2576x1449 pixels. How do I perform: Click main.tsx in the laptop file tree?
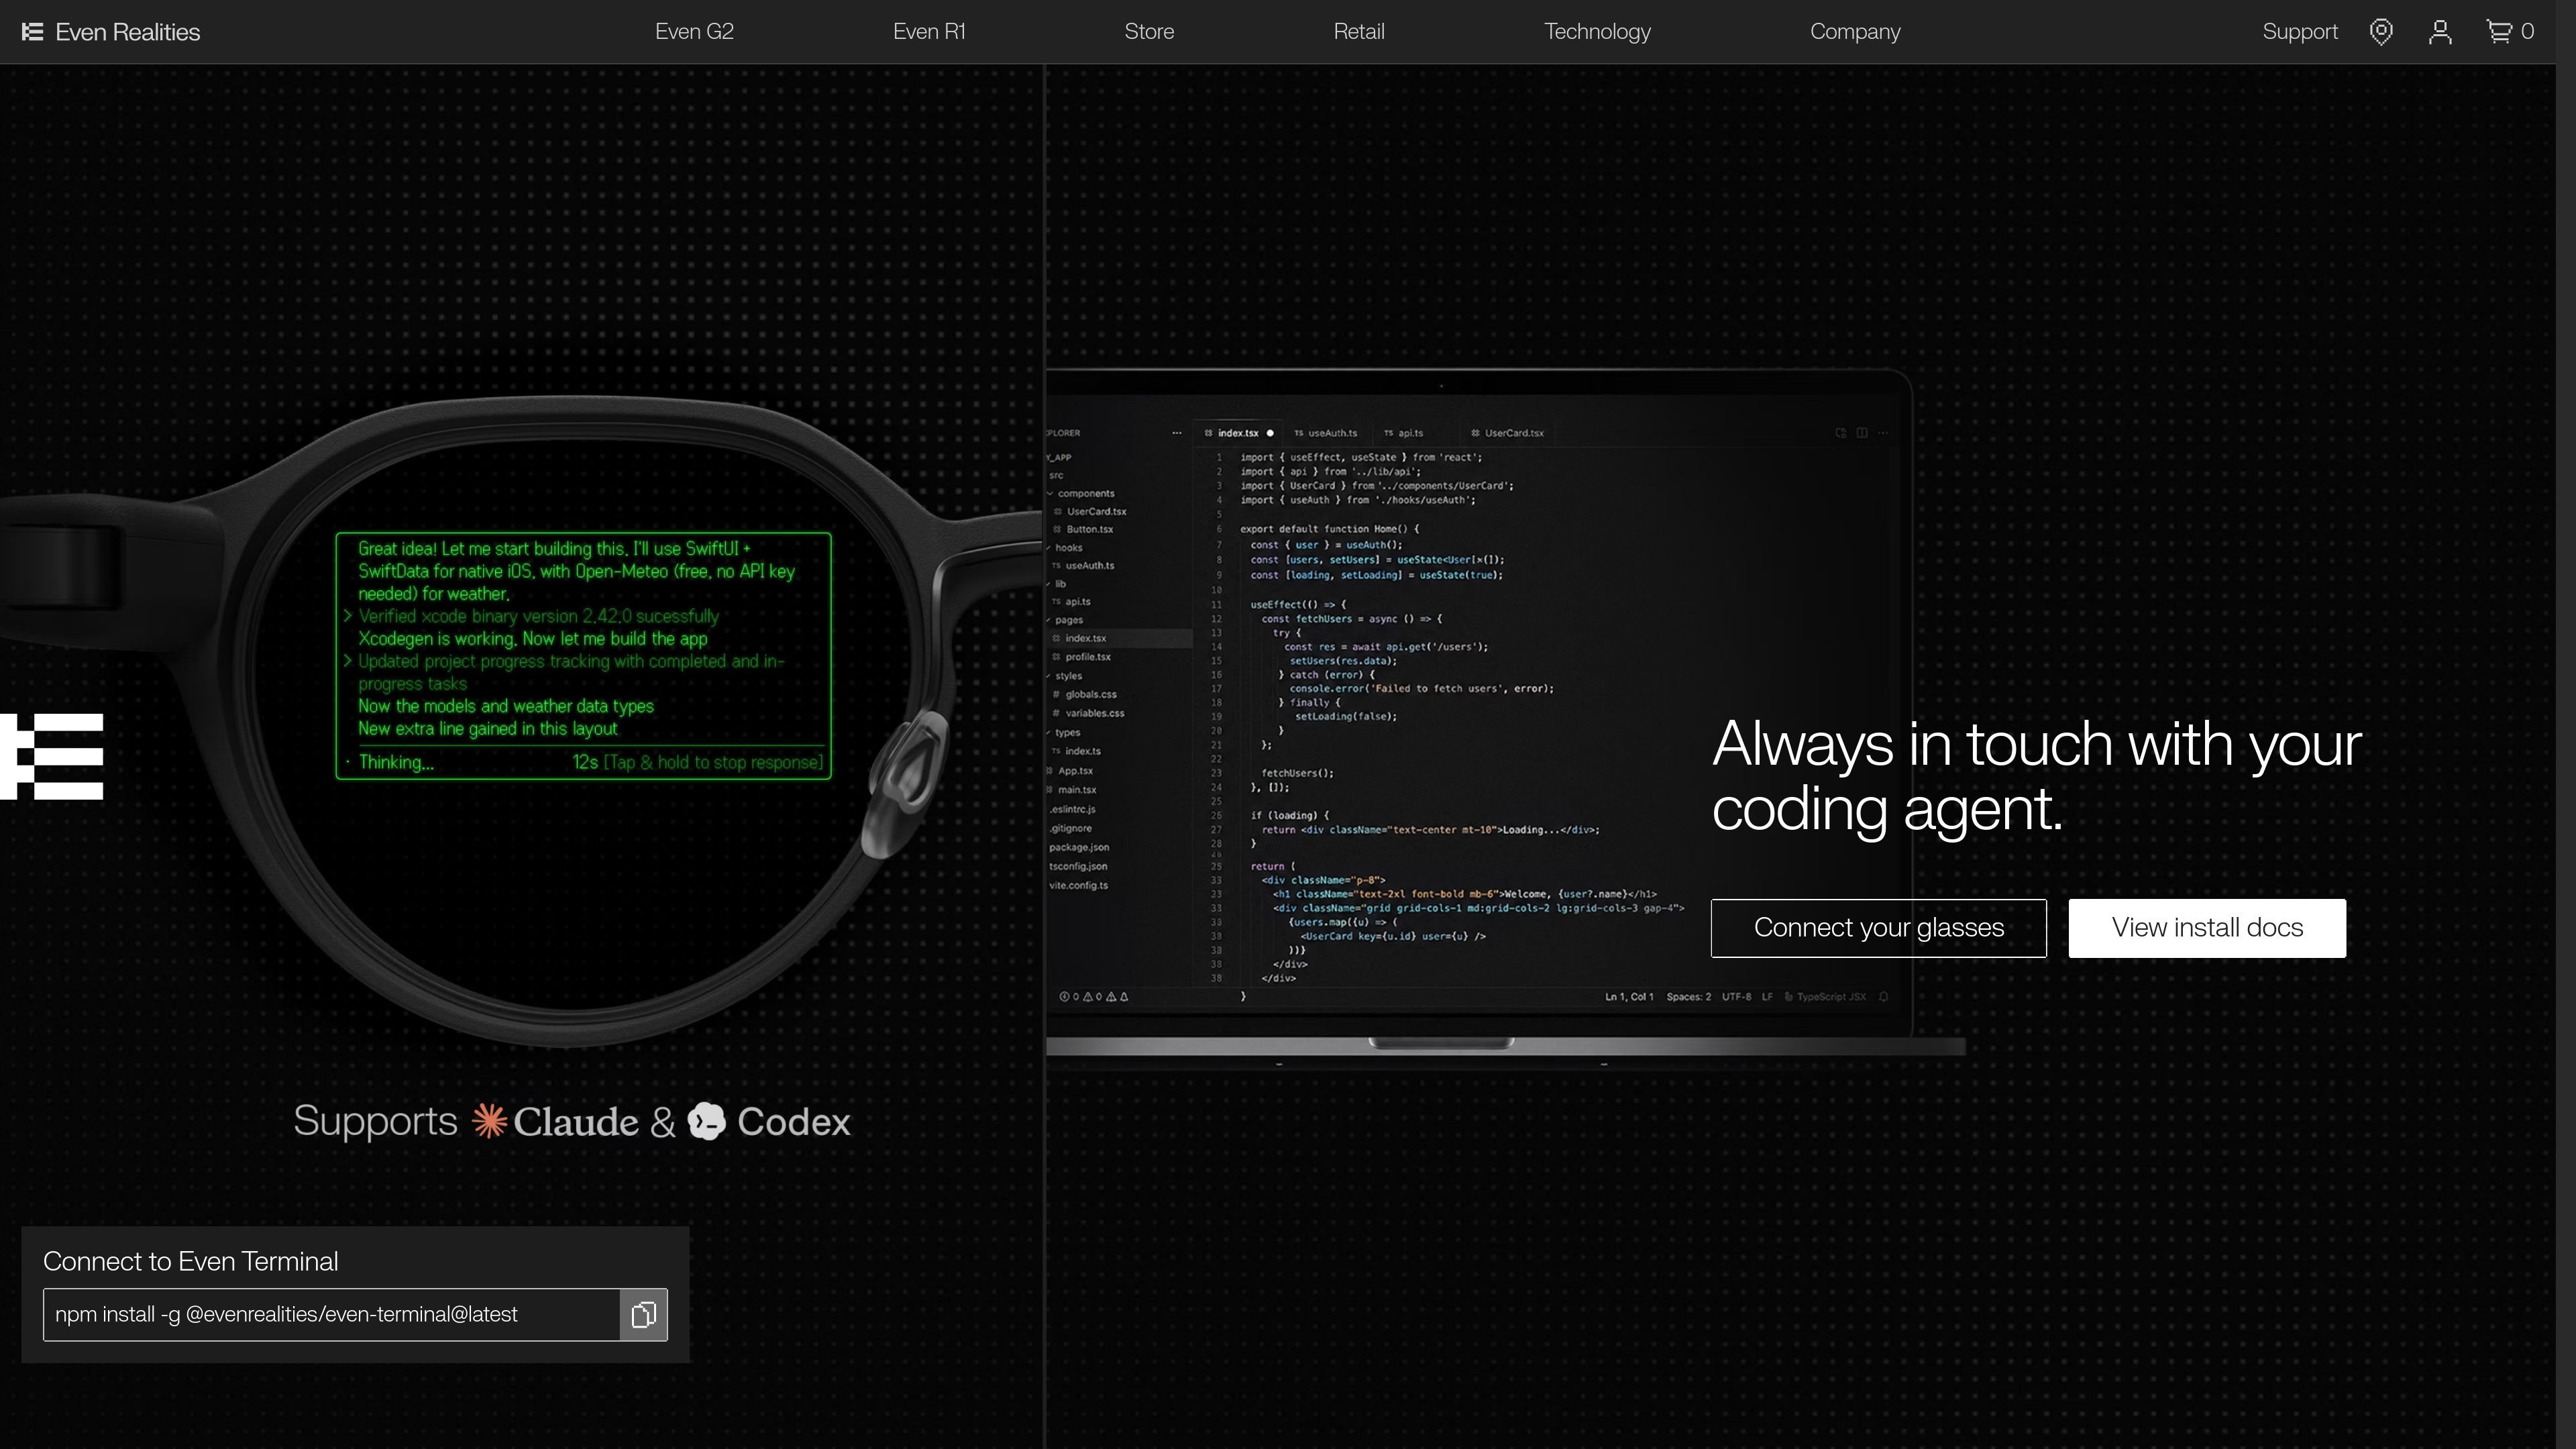pyautogui.click(x=1071, y=790)
